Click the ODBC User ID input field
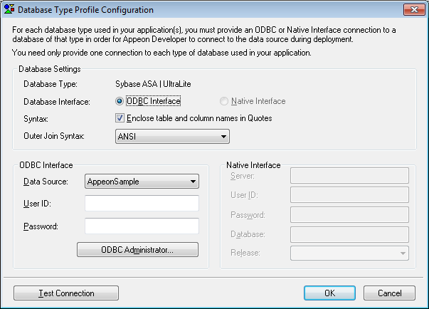Image resolution: width=429 pixels, height=309 pixels. pyautogui.click(x=142, y=203)
